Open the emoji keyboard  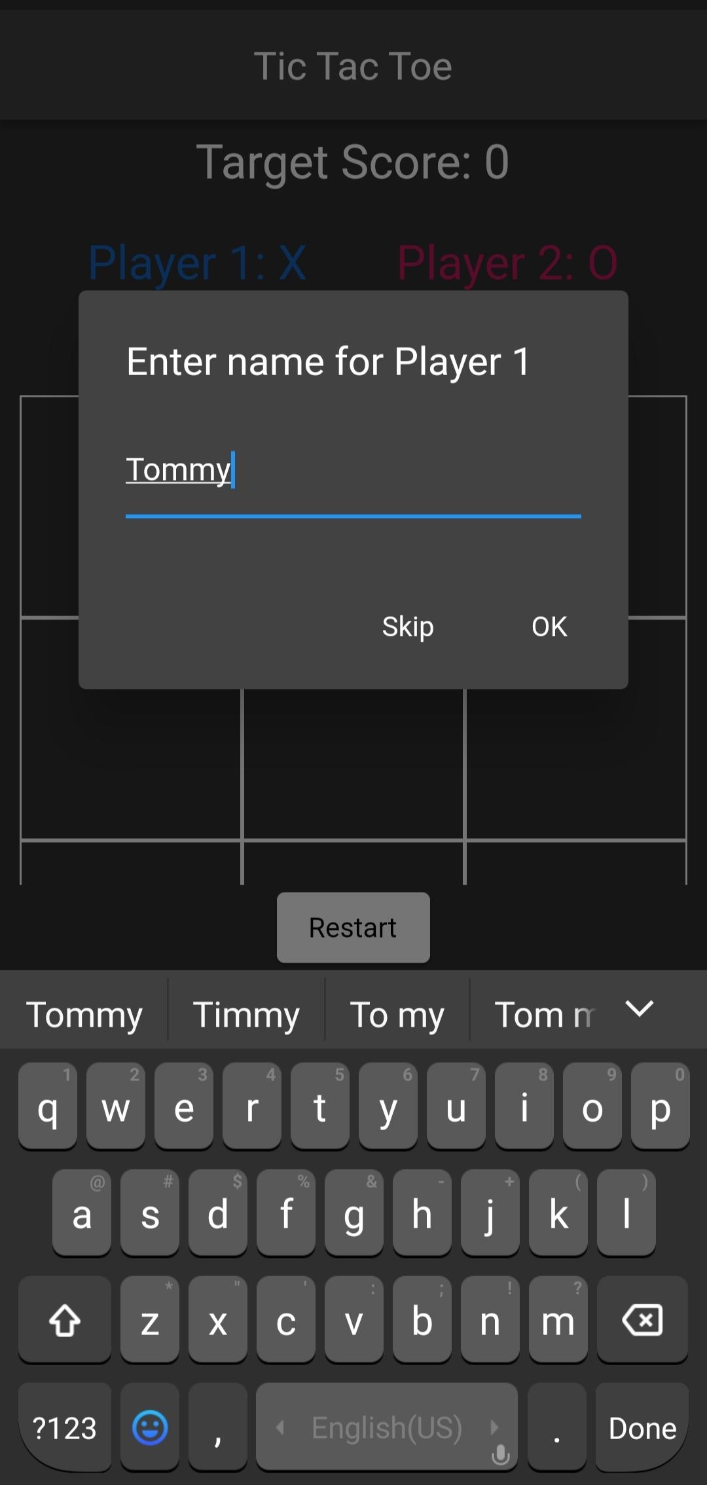click(x=150, y=1427)
